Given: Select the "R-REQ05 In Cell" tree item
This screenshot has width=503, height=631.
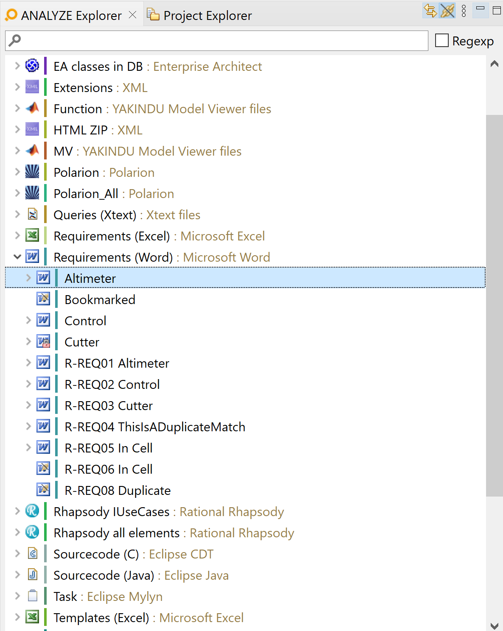Looking at the screenshot, I should [x=109, y=448].
